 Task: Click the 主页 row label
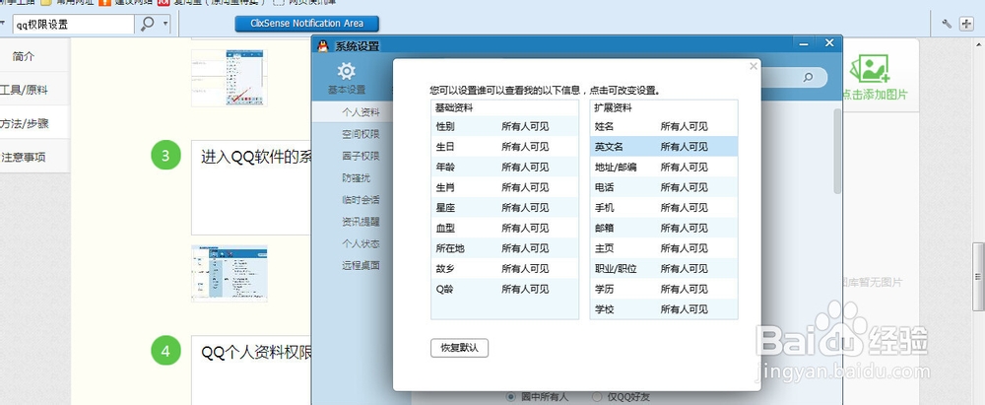(605, 248)
